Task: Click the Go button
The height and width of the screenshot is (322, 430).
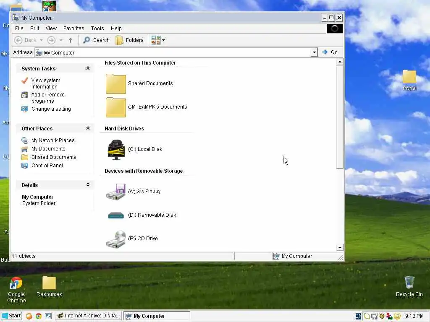Action: coord(330,52)
